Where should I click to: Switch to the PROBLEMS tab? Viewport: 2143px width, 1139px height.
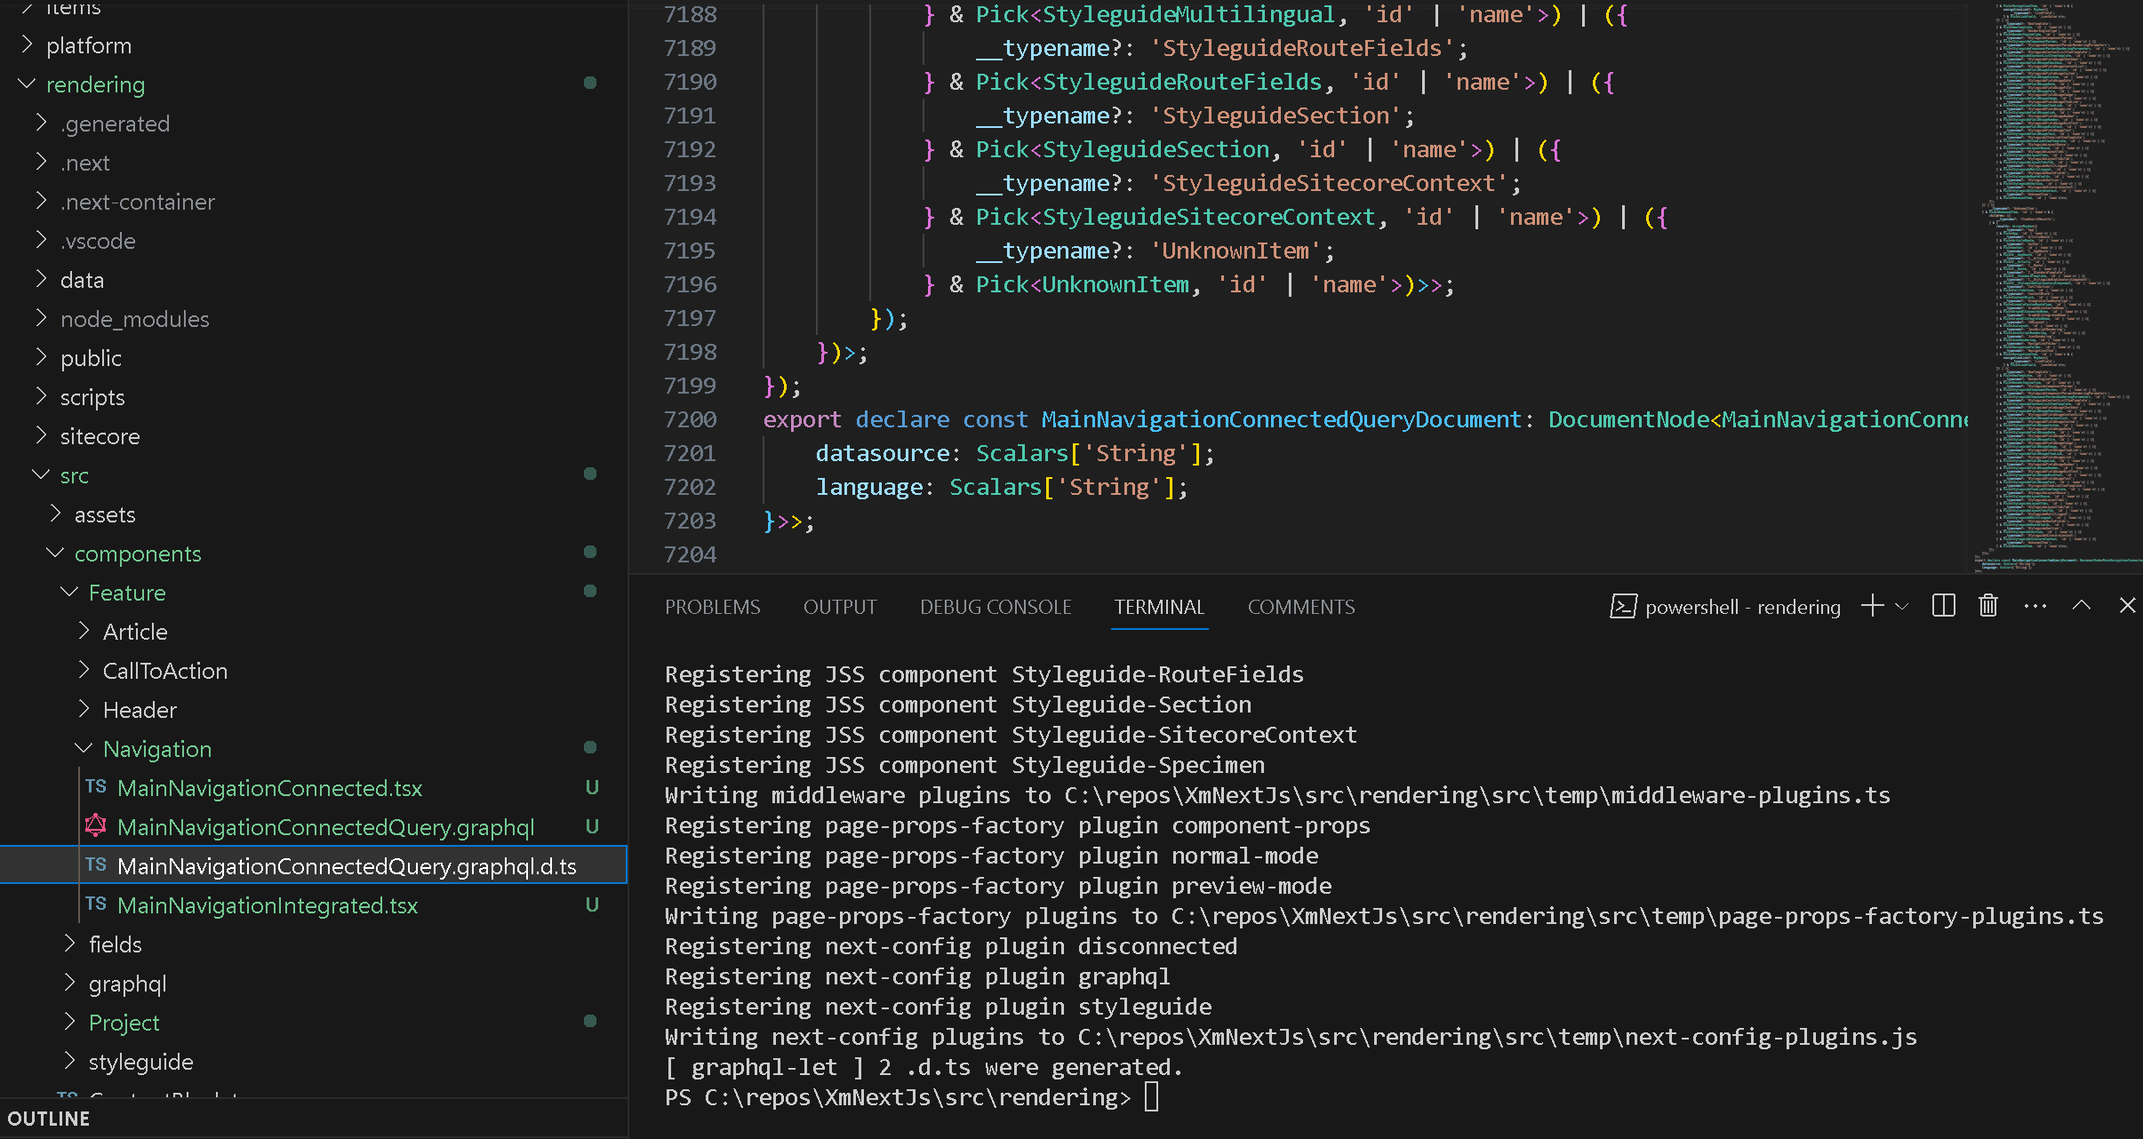[712, 607]
